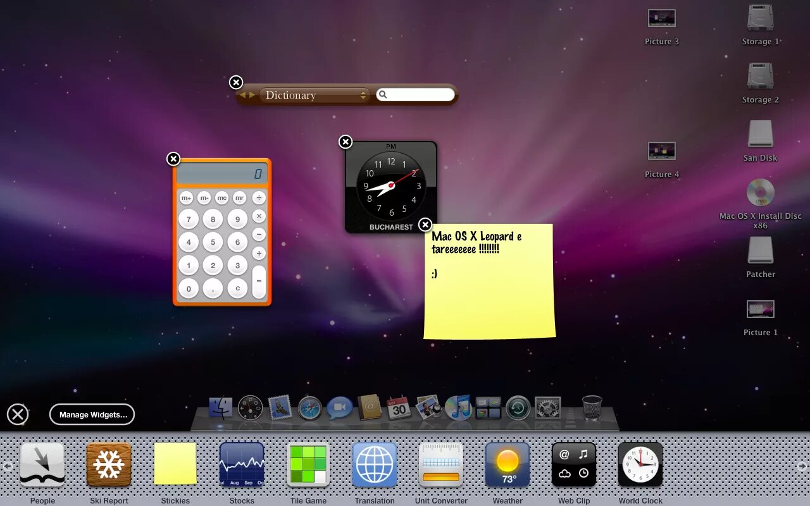Open the People widget

point(42,465)
